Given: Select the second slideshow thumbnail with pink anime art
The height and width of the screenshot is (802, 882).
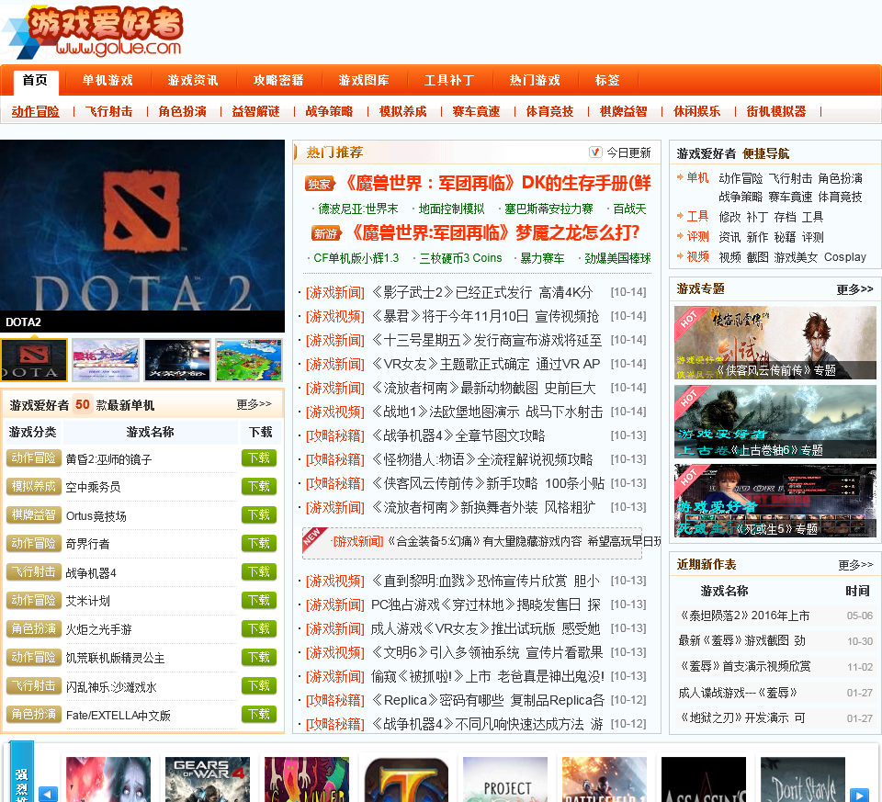Looking at the screenshot, I should point(106,360).
